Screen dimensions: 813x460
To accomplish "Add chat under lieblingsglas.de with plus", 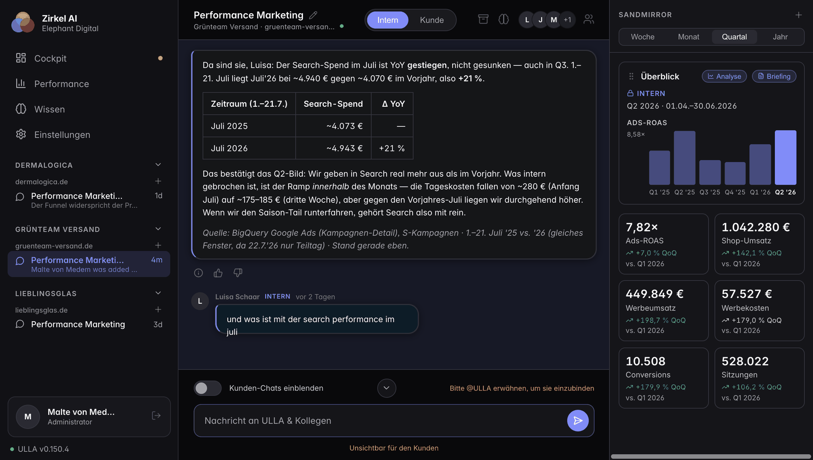I will point(158,309).
